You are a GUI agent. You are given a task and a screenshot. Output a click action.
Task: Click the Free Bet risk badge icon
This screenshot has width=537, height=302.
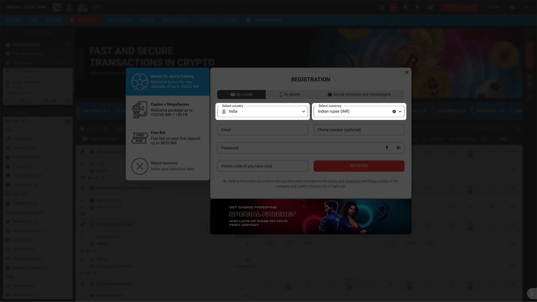pos(140,138)
